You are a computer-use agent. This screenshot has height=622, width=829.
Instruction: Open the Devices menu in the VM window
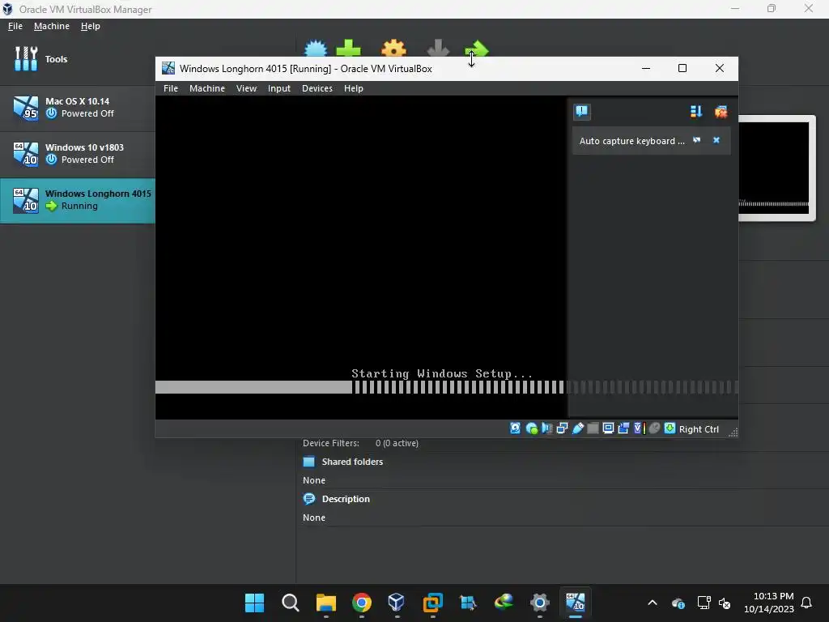(x=317, y=88)
